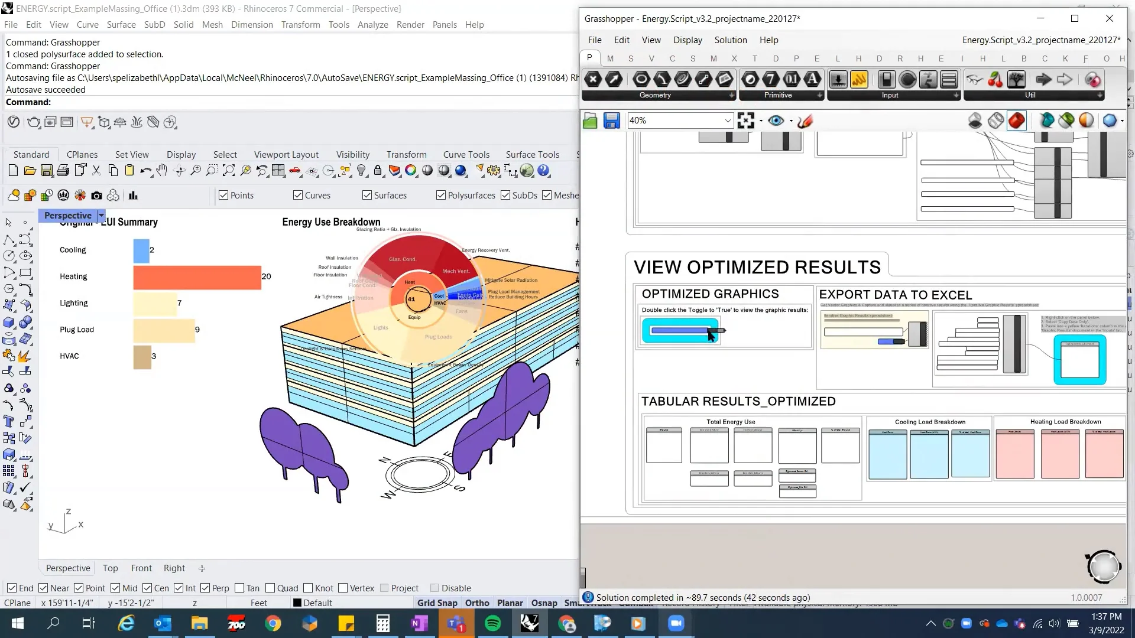
Task: Click the Rhino help question icon
Action: 543,171
